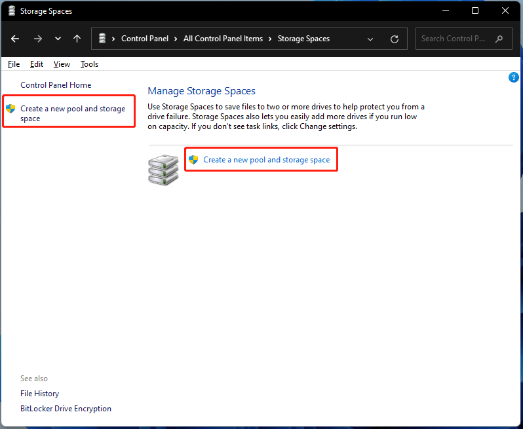The width and height of the screenshot is (523, 429).
Task: Open the recent locations chevron
Action: tap(58, 39)
